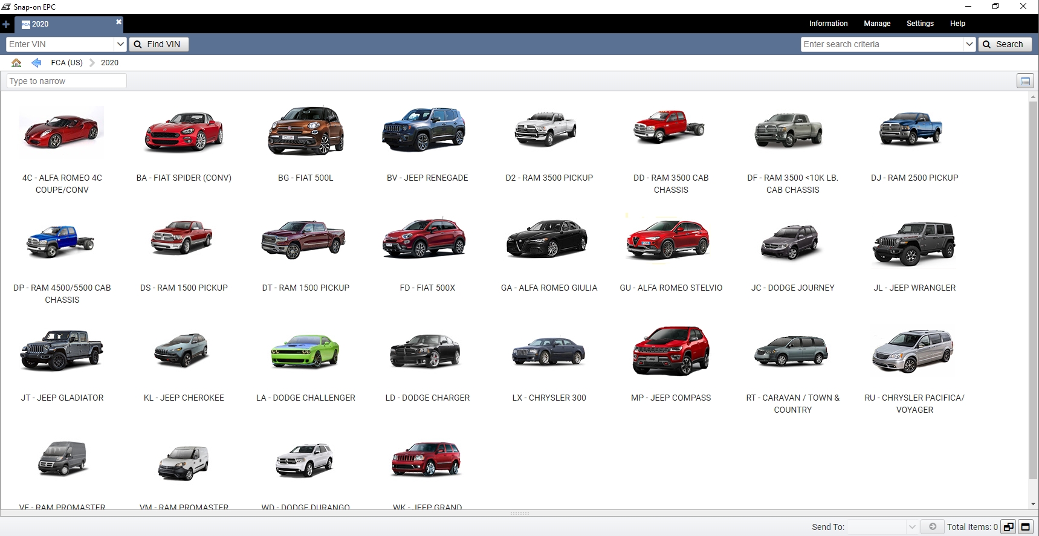Screen dimensions: 1039x536
Task: Select the Alfa Romeo Giulia thumbnail
Action: [547, 239]
